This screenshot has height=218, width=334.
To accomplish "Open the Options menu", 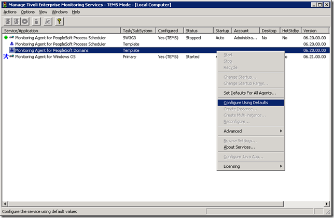I will [27, 12].
